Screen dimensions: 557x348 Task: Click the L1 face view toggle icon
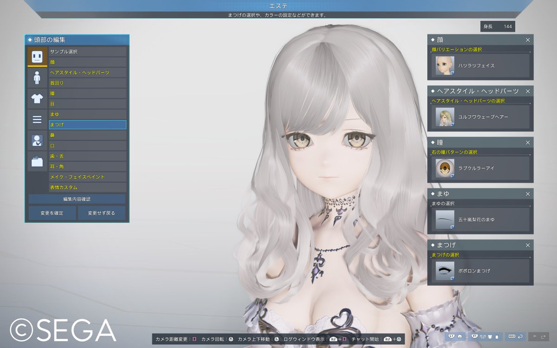(455, 336)
